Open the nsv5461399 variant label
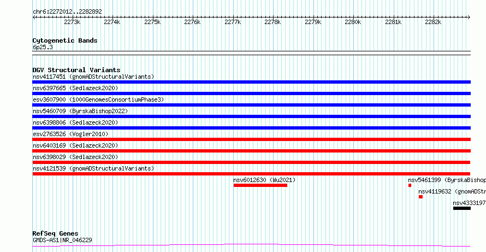The width and height of the screenshot is (486, 252). [x=447, y=180]
